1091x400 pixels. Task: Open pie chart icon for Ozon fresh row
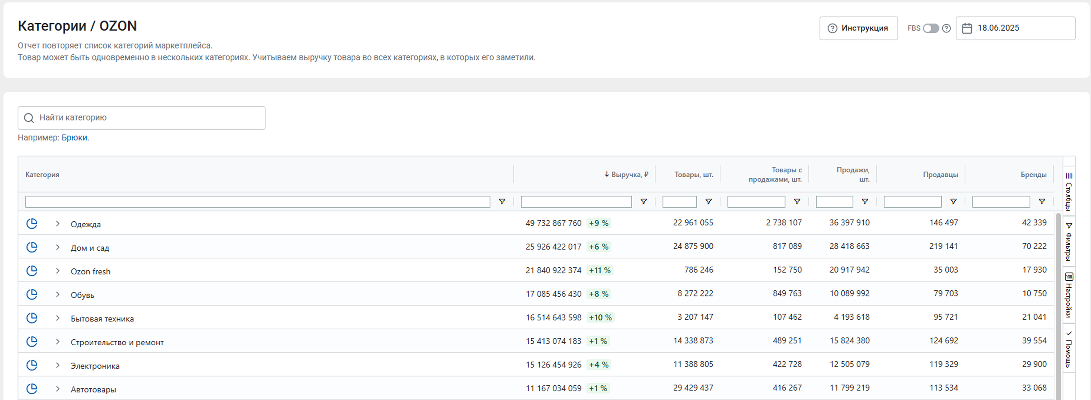(x=32, y=271)
